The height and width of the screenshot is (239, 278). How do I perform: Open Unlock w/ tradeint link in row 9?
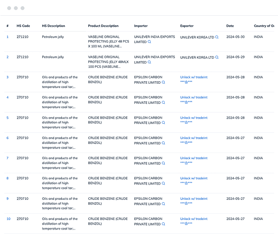(194, 199)
